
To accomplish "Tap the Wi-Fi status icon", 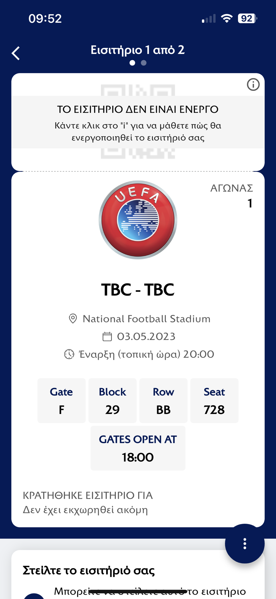I will pos(227,19).
